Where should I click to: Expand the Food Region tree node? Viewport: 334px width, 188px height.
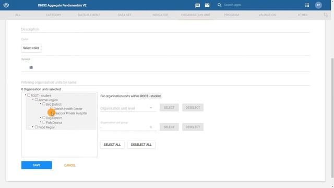pos(33,127)
